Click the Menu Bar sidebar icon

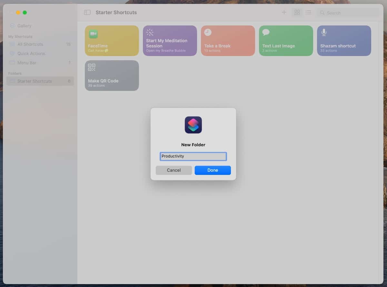tap(12, 63)
